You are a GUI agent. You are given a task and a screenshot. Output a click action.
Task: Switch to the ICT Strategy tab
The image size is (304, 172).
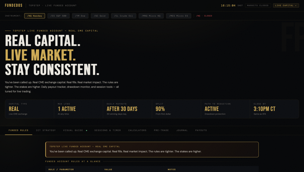[x=46, y=130]
